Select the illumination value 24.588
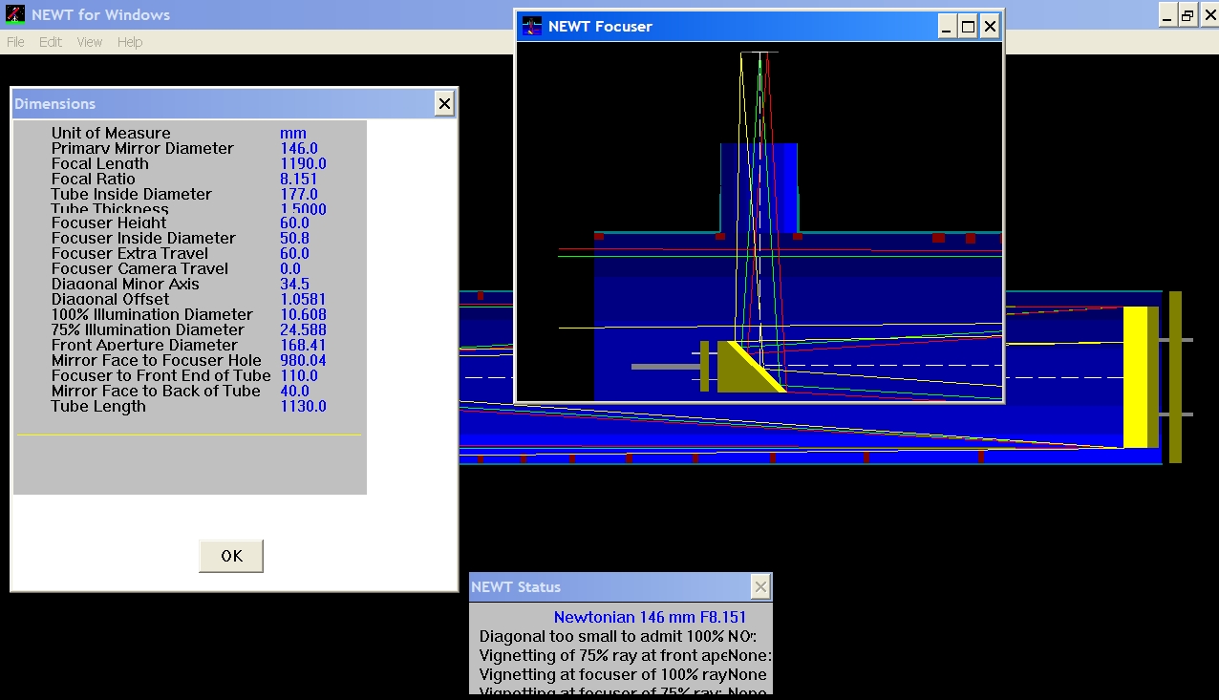This screenshot has height=700, width=1219. pyautogui.click(x=303, y=330)
